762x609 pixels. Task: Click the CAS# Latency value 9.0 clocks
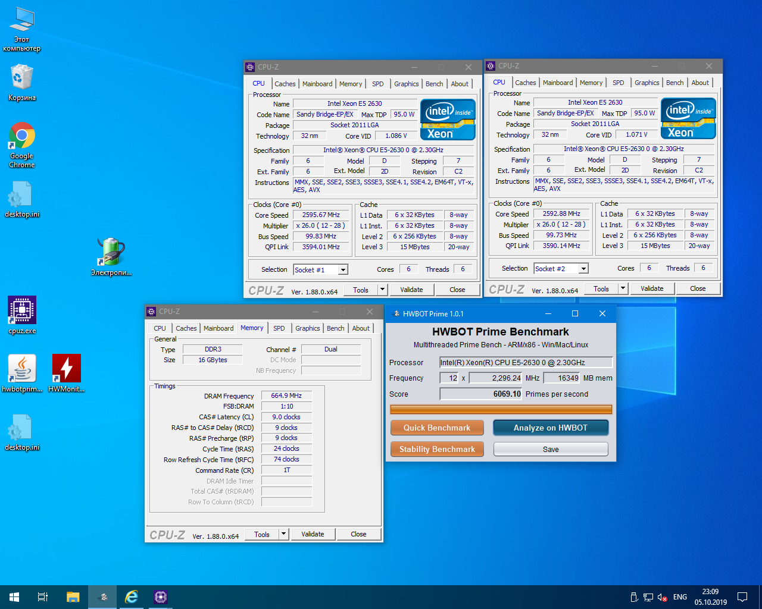pos(286,417)
